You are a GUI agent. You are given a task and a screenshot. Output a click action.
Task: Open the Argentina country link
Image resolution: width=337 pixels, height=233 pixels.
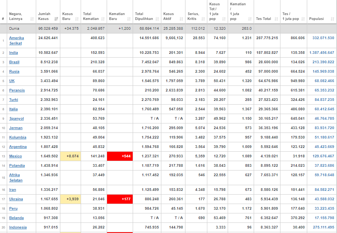[x=18, y=147]
